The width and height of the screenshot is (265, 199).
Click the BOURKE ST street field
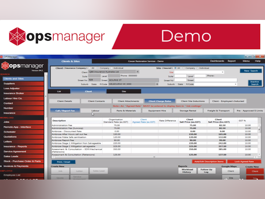(133, 80)
